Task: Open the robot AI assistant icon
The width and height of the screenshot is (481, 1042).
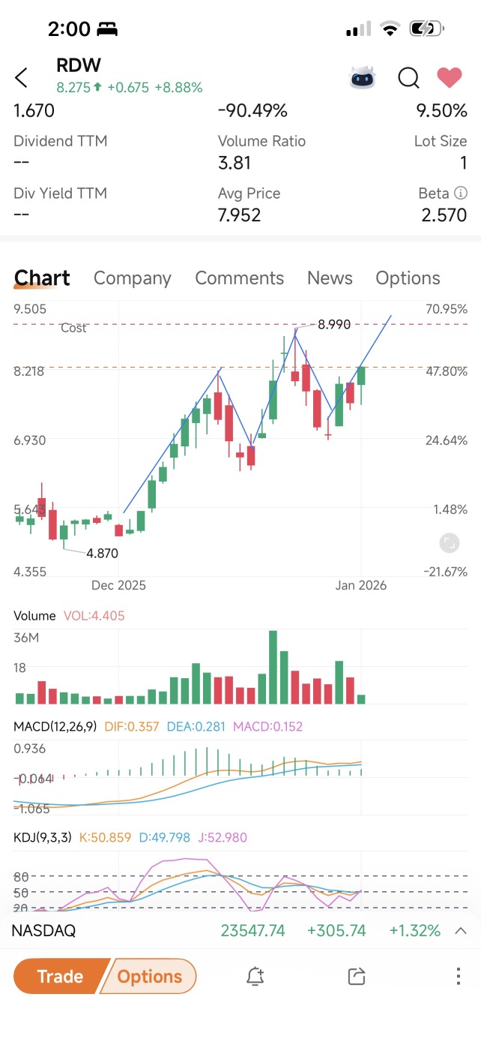Action: point(363,77)
